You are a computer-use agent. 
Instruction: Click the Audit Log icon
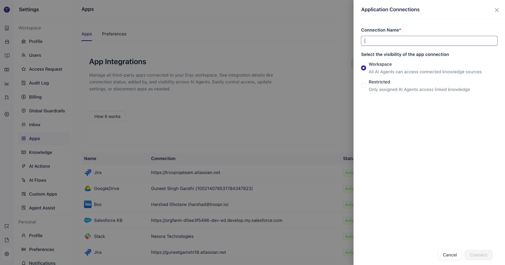pos(24,83)
